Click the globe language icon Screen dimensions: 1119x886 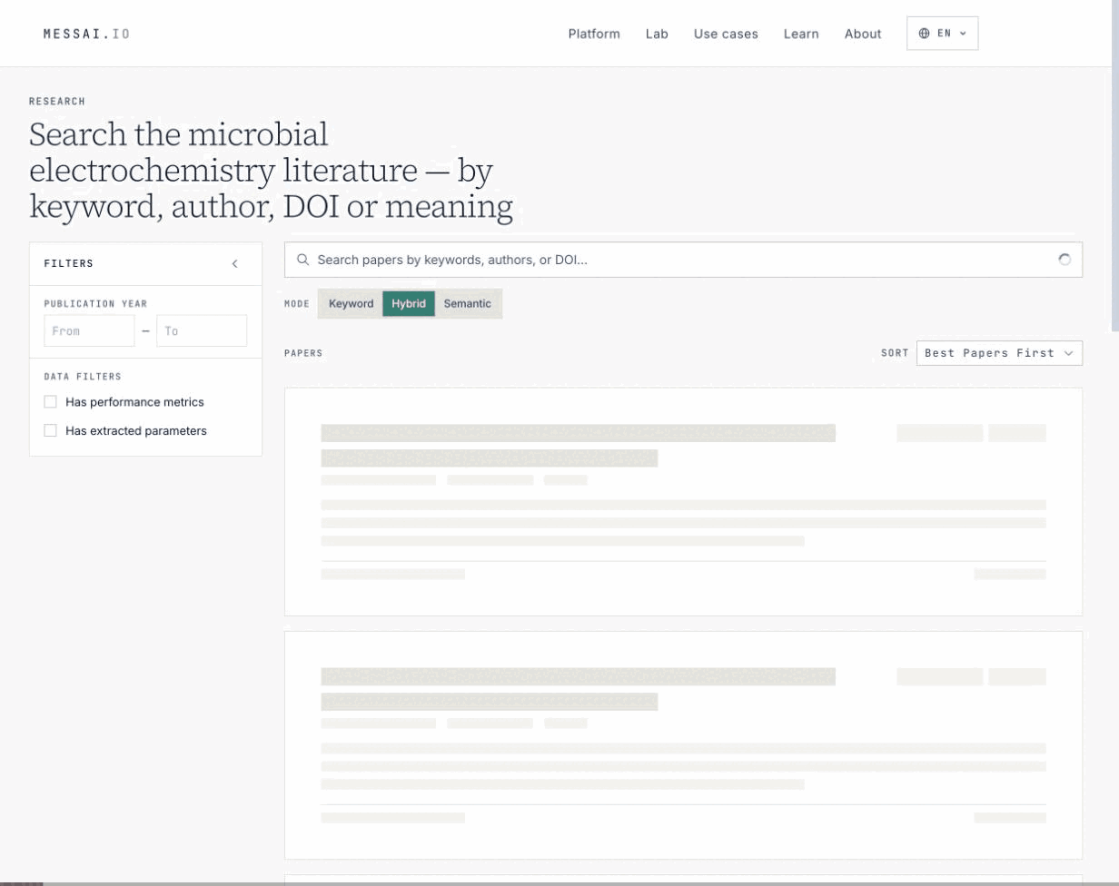924,34
